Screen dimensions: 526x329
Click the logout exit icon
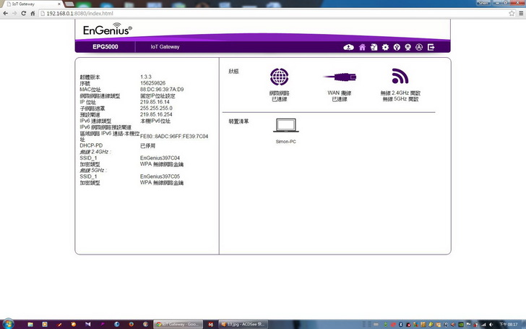click(x=431, y=47)
